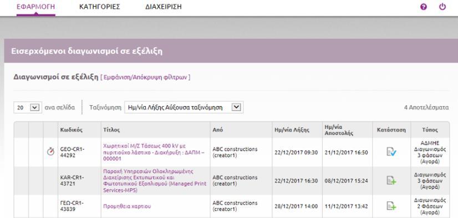Click expiry date 22/12/2017 09:30

296,152
